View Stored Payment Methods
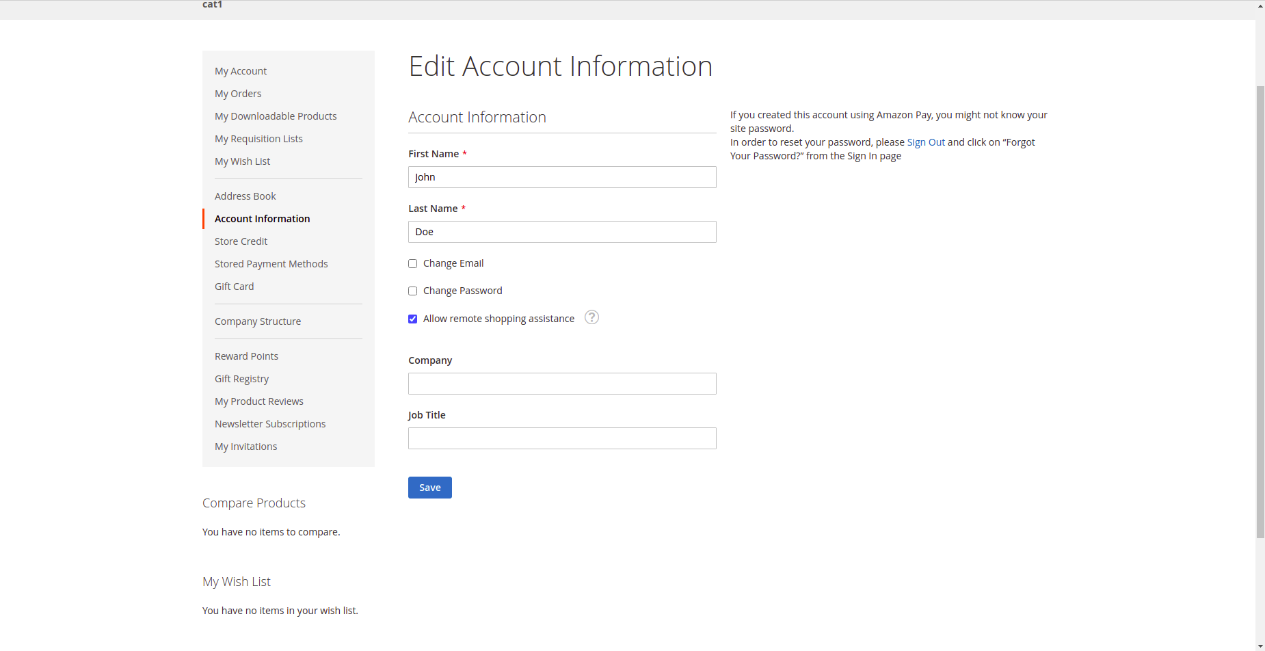Screen dimensions: 1265x651 pos(271,264)
